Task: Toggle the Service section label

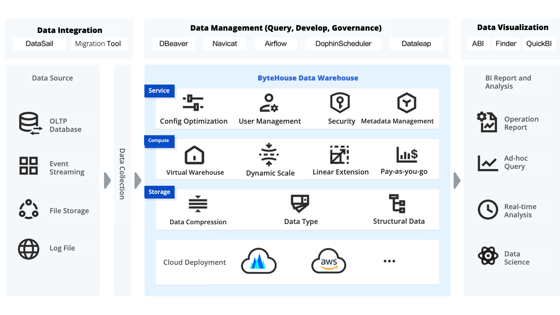Action: pos(159,91)
